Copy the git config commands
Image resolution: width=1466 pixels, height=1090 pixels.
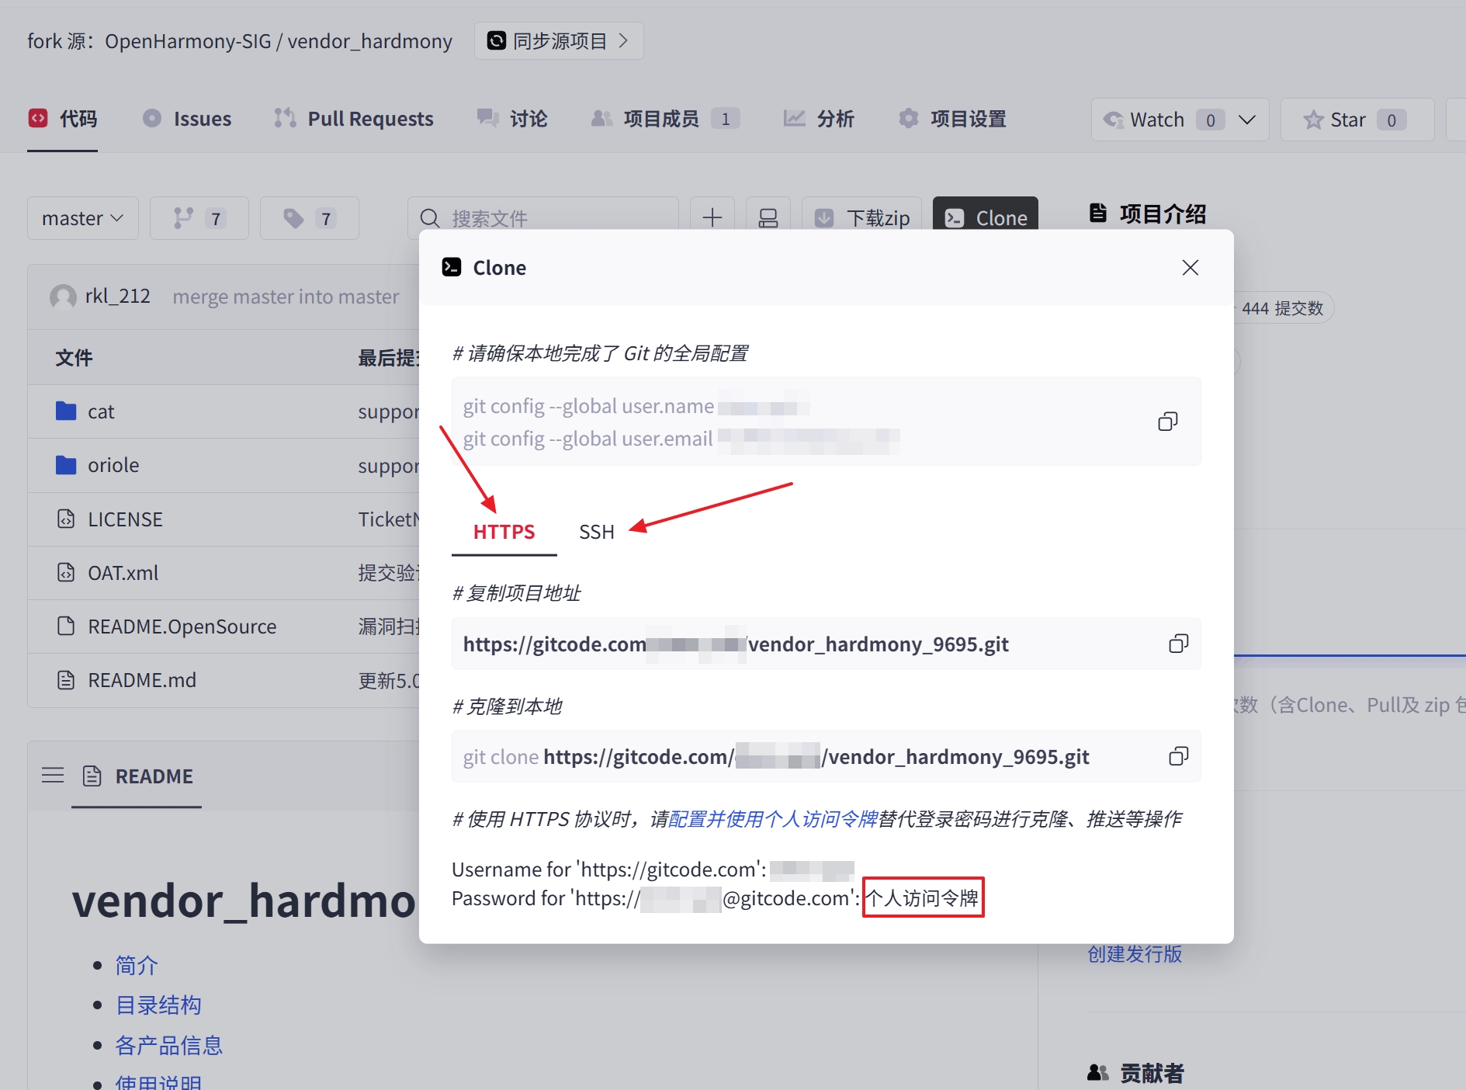(x=1167, y=422)
